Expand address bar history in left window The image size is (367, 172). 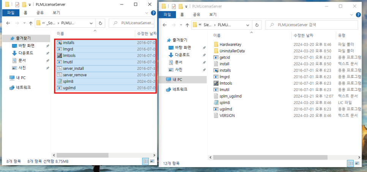[x=91, y=23]
